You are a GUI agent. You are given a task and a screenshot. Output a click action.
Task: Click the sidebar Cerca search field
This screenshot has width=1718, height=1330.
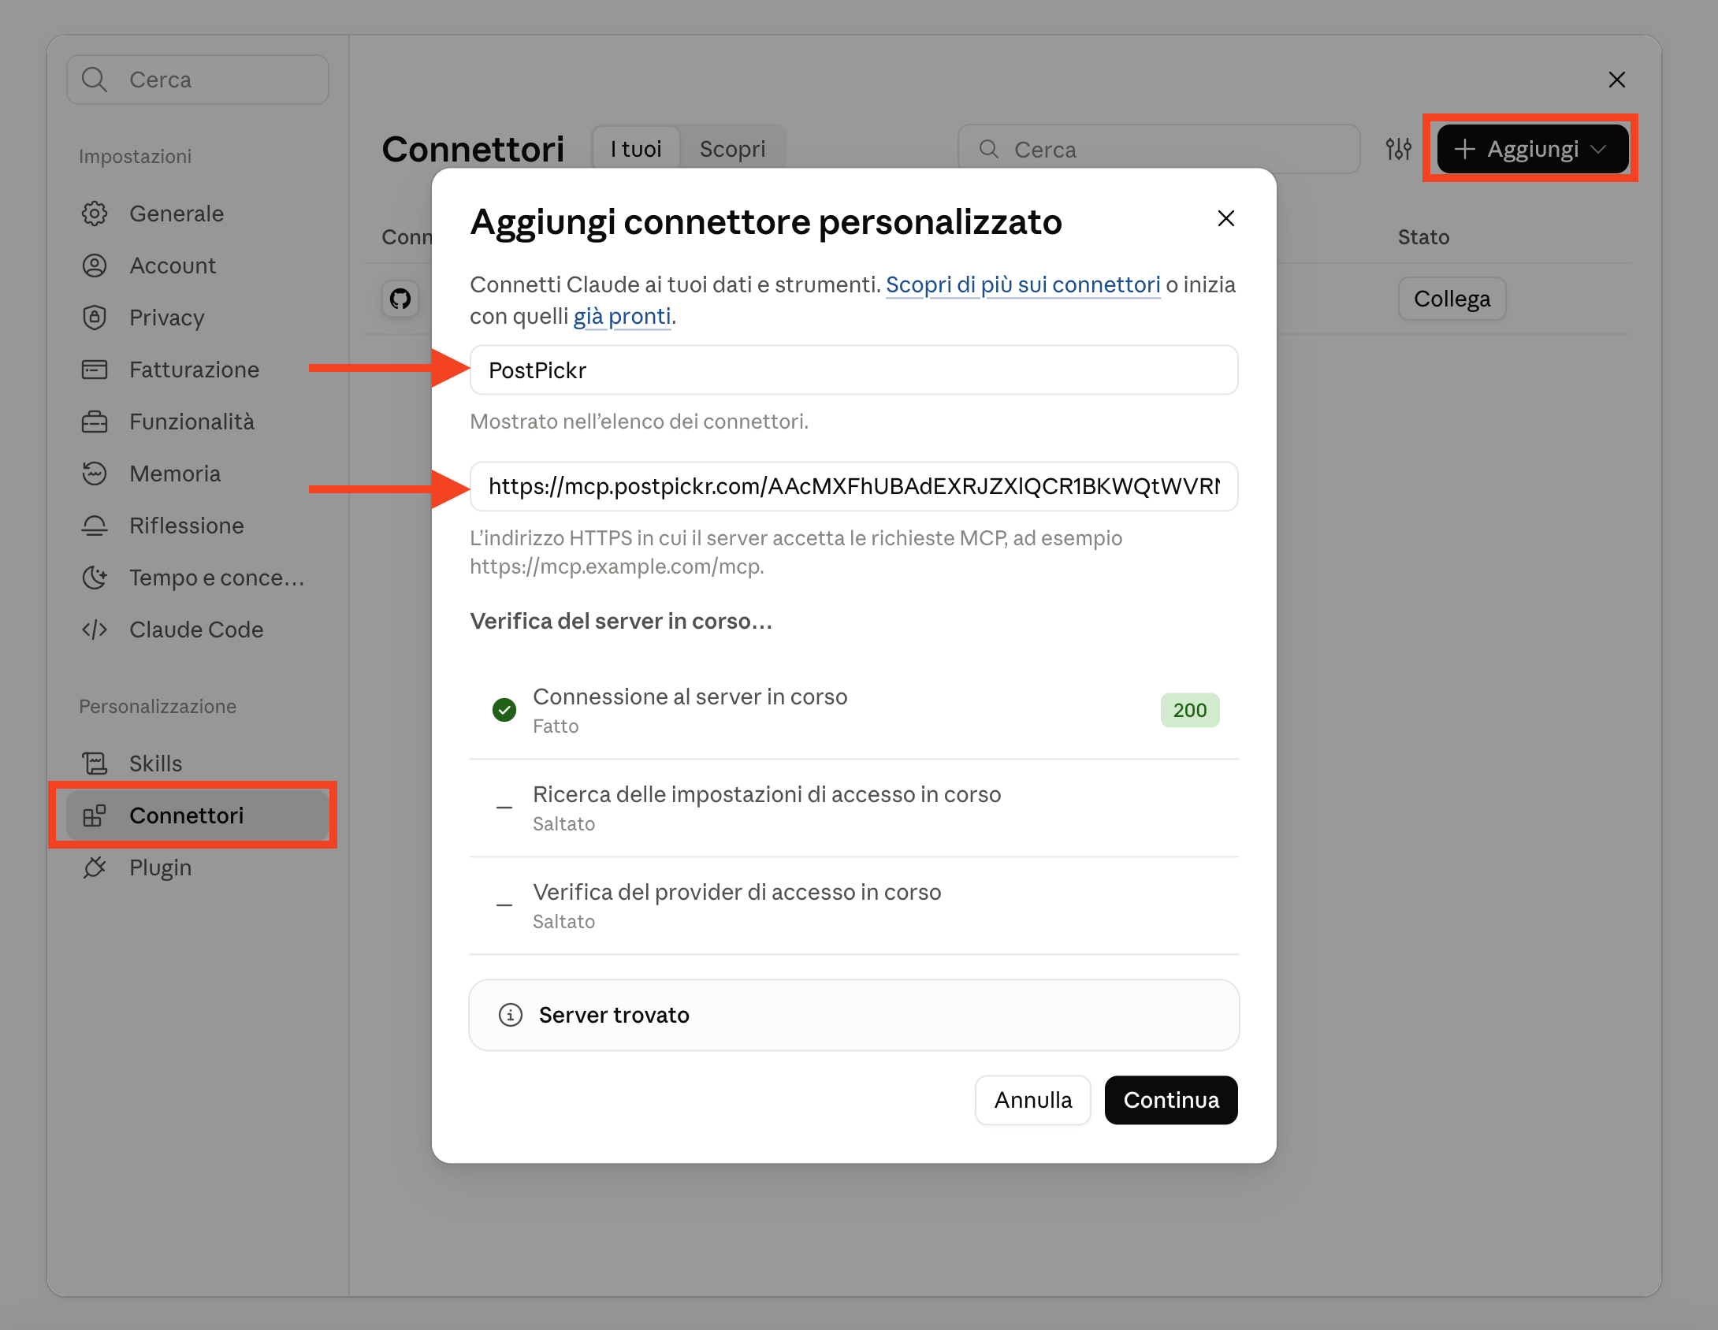198,80
